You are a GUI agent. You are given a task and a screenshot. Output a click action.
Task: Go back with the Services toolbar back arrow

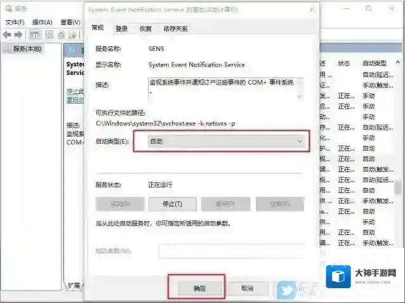[x=7, y=34]
